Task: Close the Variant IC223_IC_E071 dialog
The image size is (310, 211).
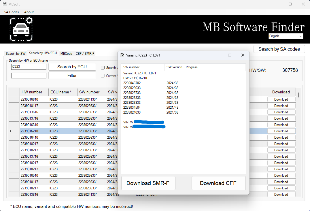Action: pos(243,55)
